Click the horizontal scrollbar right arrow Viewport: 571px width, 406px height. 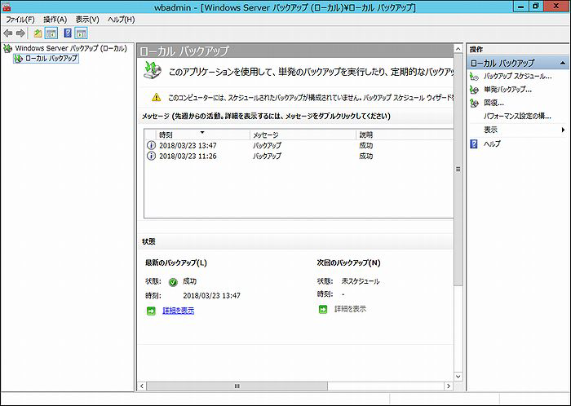coord(449,386)
